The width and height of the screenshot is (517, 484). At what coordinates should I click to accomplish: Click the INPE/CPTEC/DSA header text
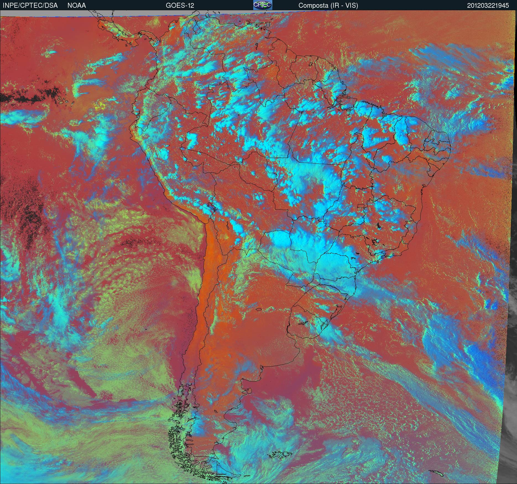pyautogui.click(x=30, y=6)
